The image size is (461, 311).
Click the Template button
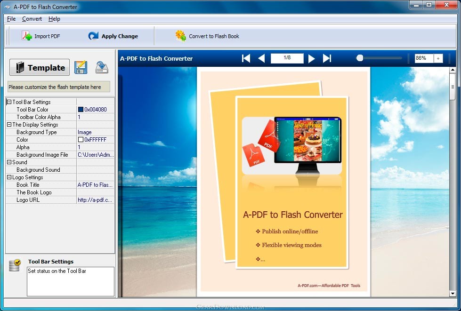40,67
